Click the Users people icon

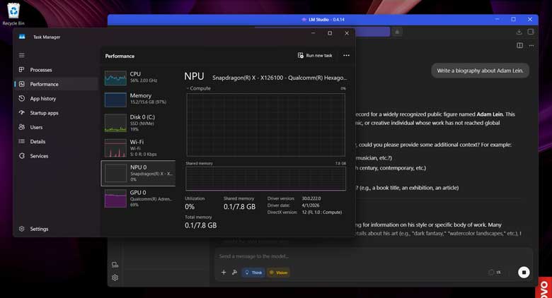click(22, 127)
